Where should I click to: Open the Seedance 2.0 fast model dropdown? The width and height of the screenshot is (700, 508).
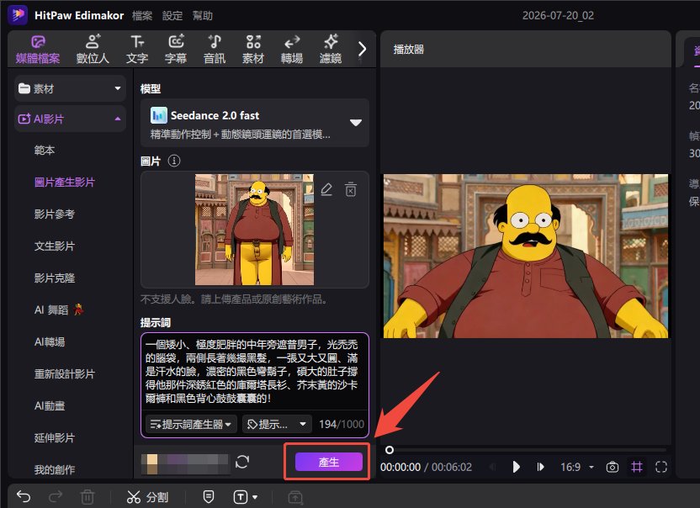coord(254,123)
